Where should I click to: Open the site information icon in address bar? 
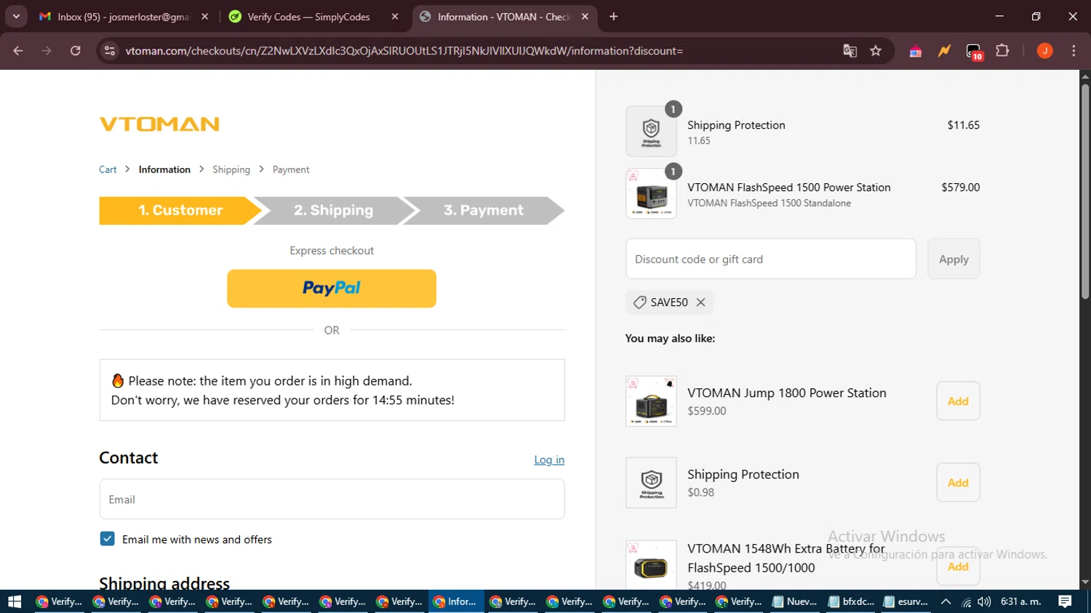[x=110, y=51]
